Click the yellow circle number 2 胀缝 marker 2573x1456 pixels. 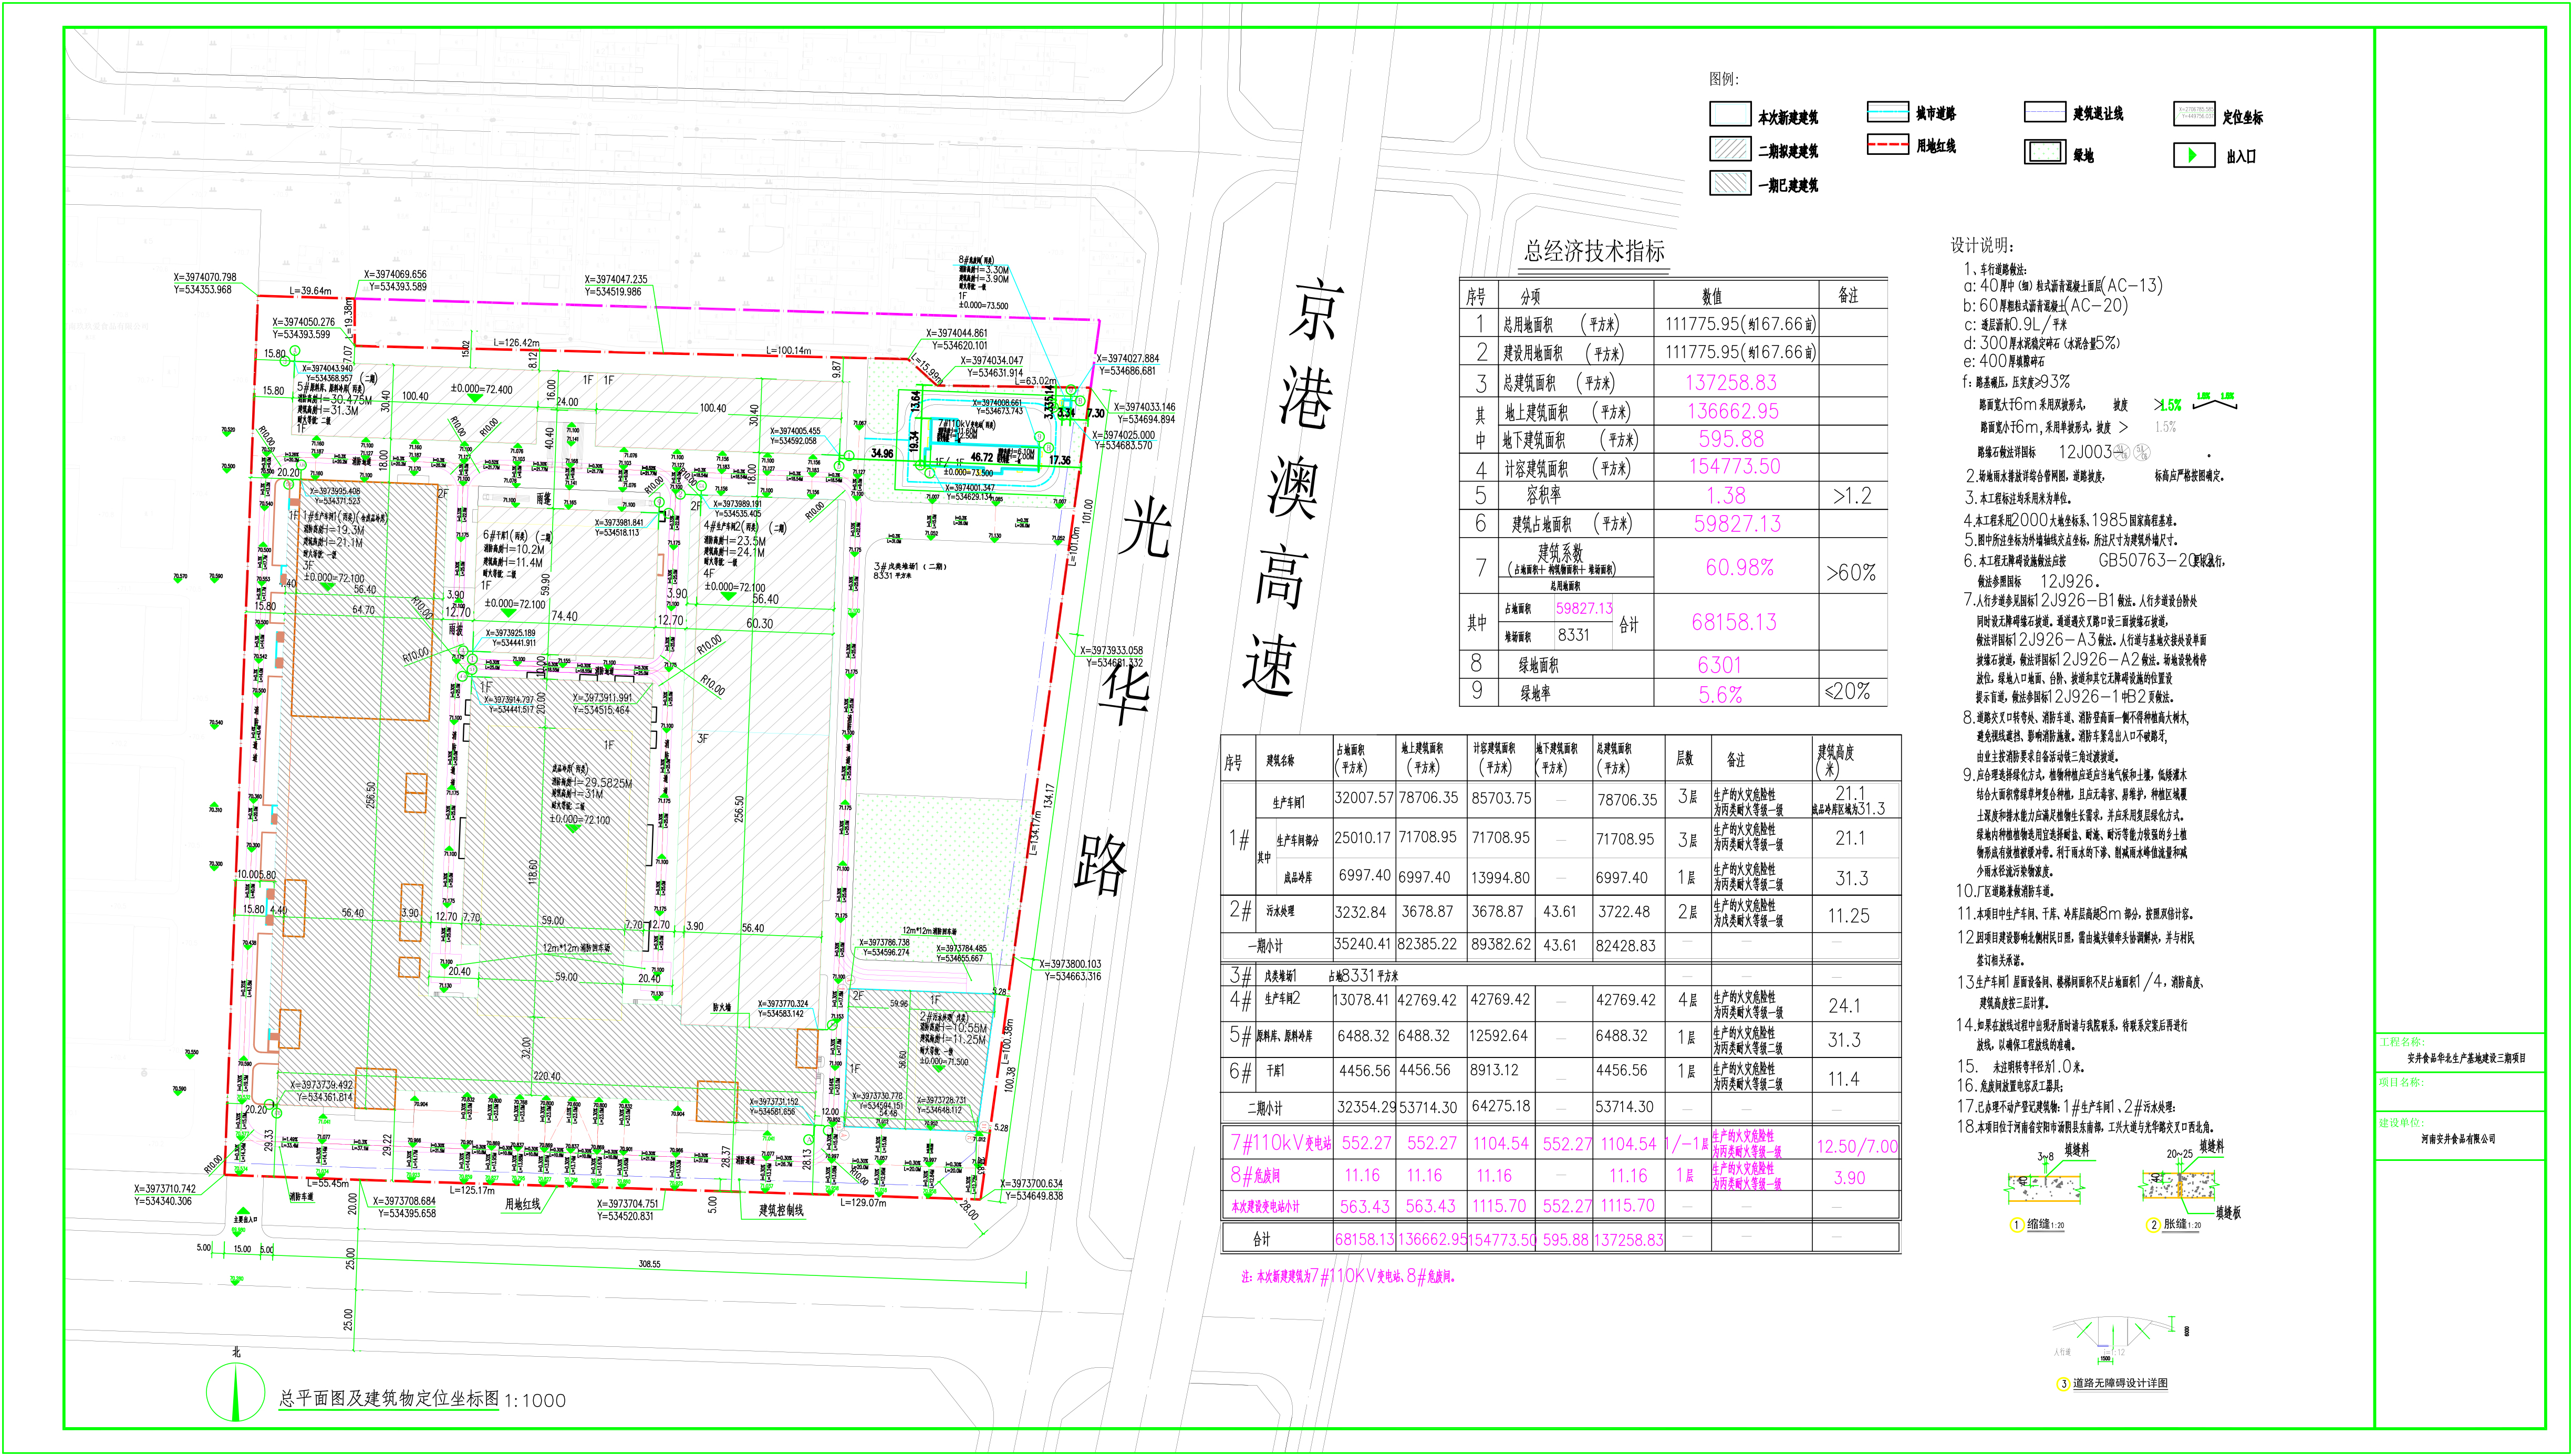[2154, 1225]
